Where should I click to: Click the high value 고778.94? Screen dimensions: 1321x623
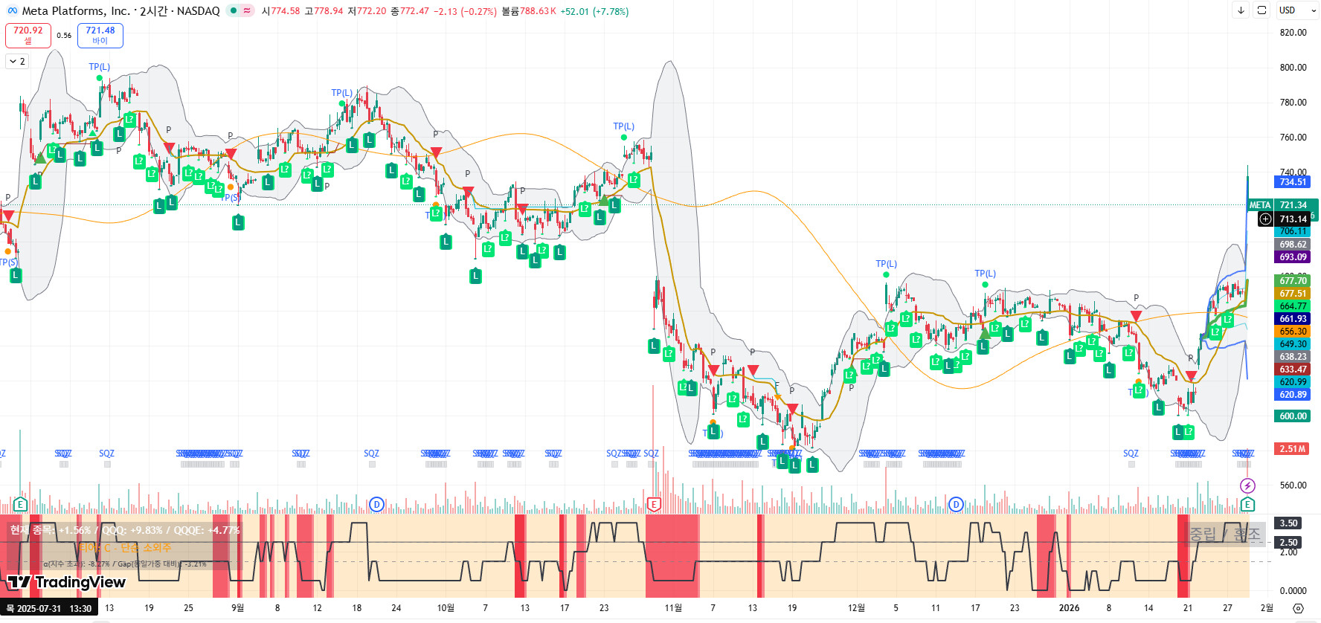[324, 11]
